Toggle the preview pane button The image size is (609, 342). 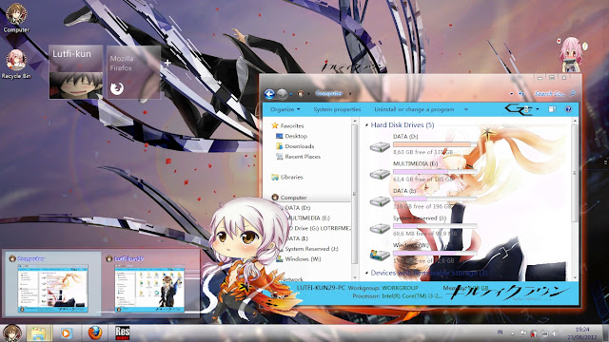tap(552, 109)
